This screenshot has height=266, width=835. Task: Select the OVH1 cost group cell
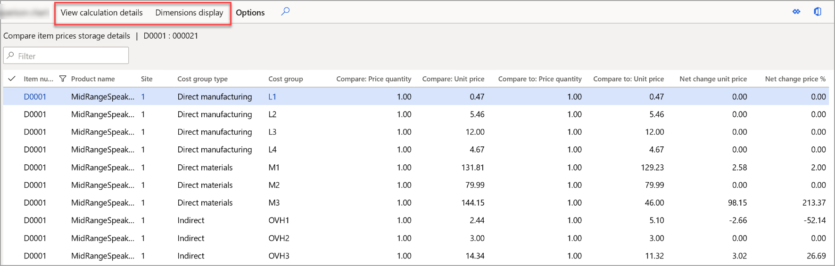[x=279, y=220]
